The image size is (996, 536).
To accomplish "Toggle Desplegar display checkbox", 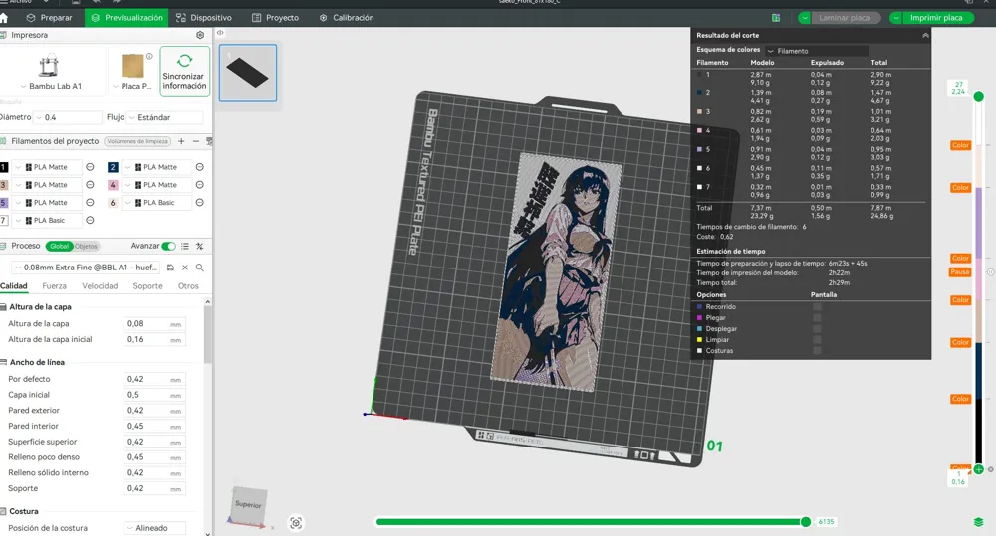I will pos(817,328).
